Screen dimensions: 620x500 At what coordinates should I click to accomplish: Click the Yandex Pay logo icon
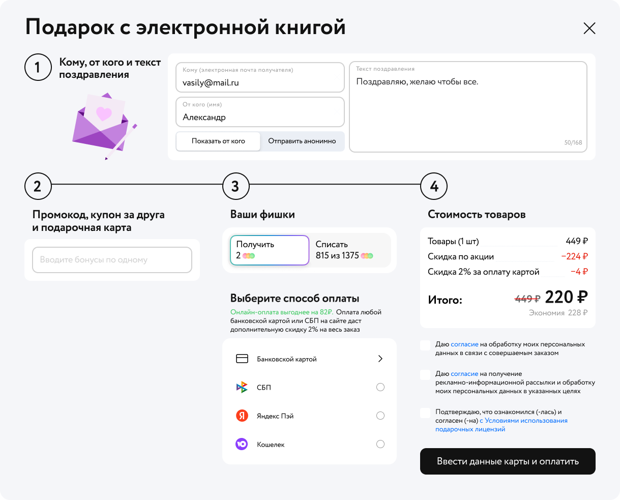tap(242, 416)
